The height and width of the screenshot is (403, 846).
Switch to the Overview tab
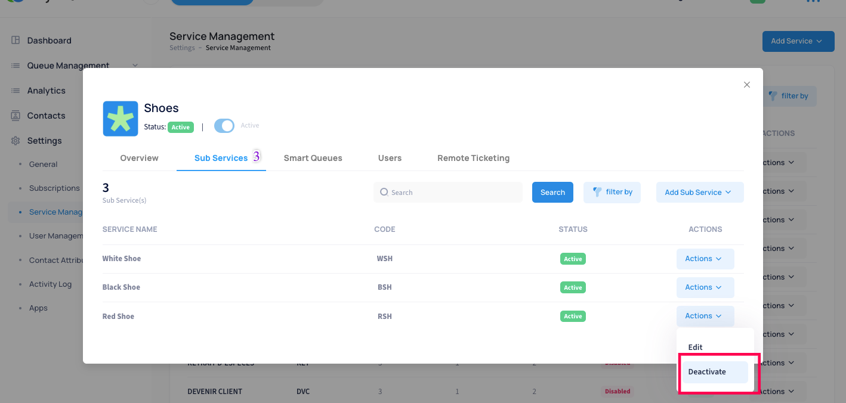(139, 158)
